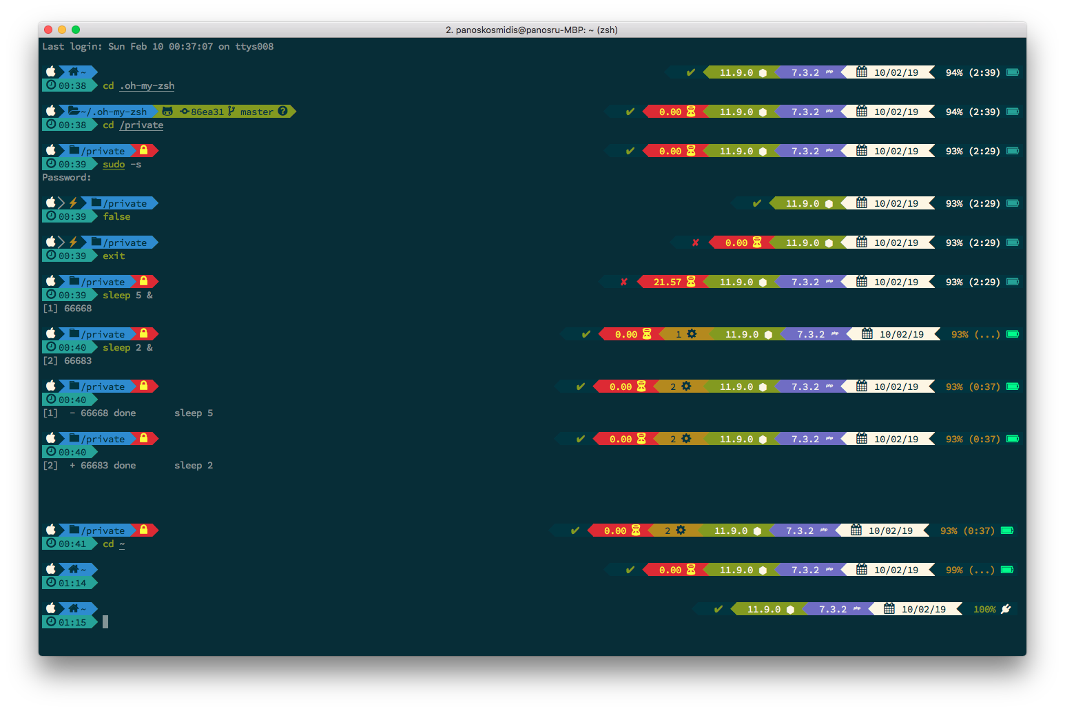Click the lightning bolt root shell indicator
Image resolution: width=1065 pixels, height=711 pixels.
pos(72,203)
